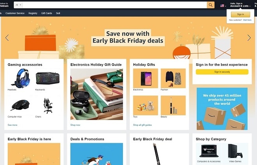Image resolution: width=257 pixels, height=165 pixels.
Task: Click the orange search magnifier button
Action: pos(211,5)
